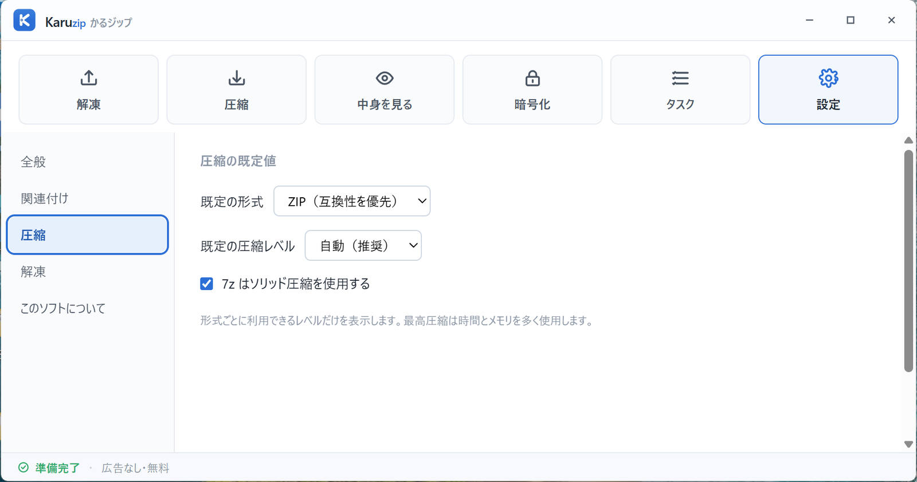Toggle 7z はソリッド圧縮を使用する checkbox
This screenshot has width=917, height=482.
[206, 284]
